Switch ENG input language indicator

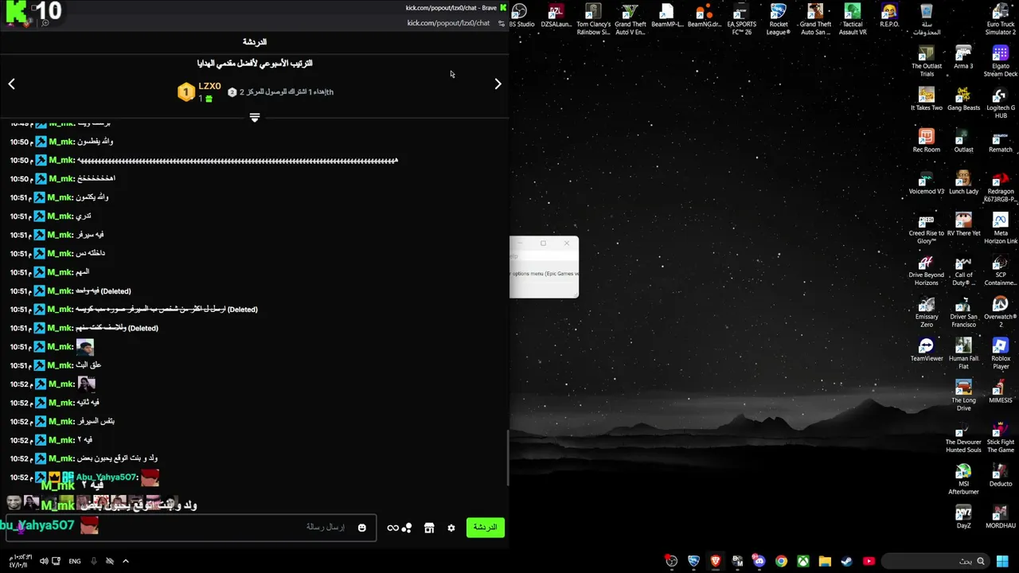tap(75, 561)
